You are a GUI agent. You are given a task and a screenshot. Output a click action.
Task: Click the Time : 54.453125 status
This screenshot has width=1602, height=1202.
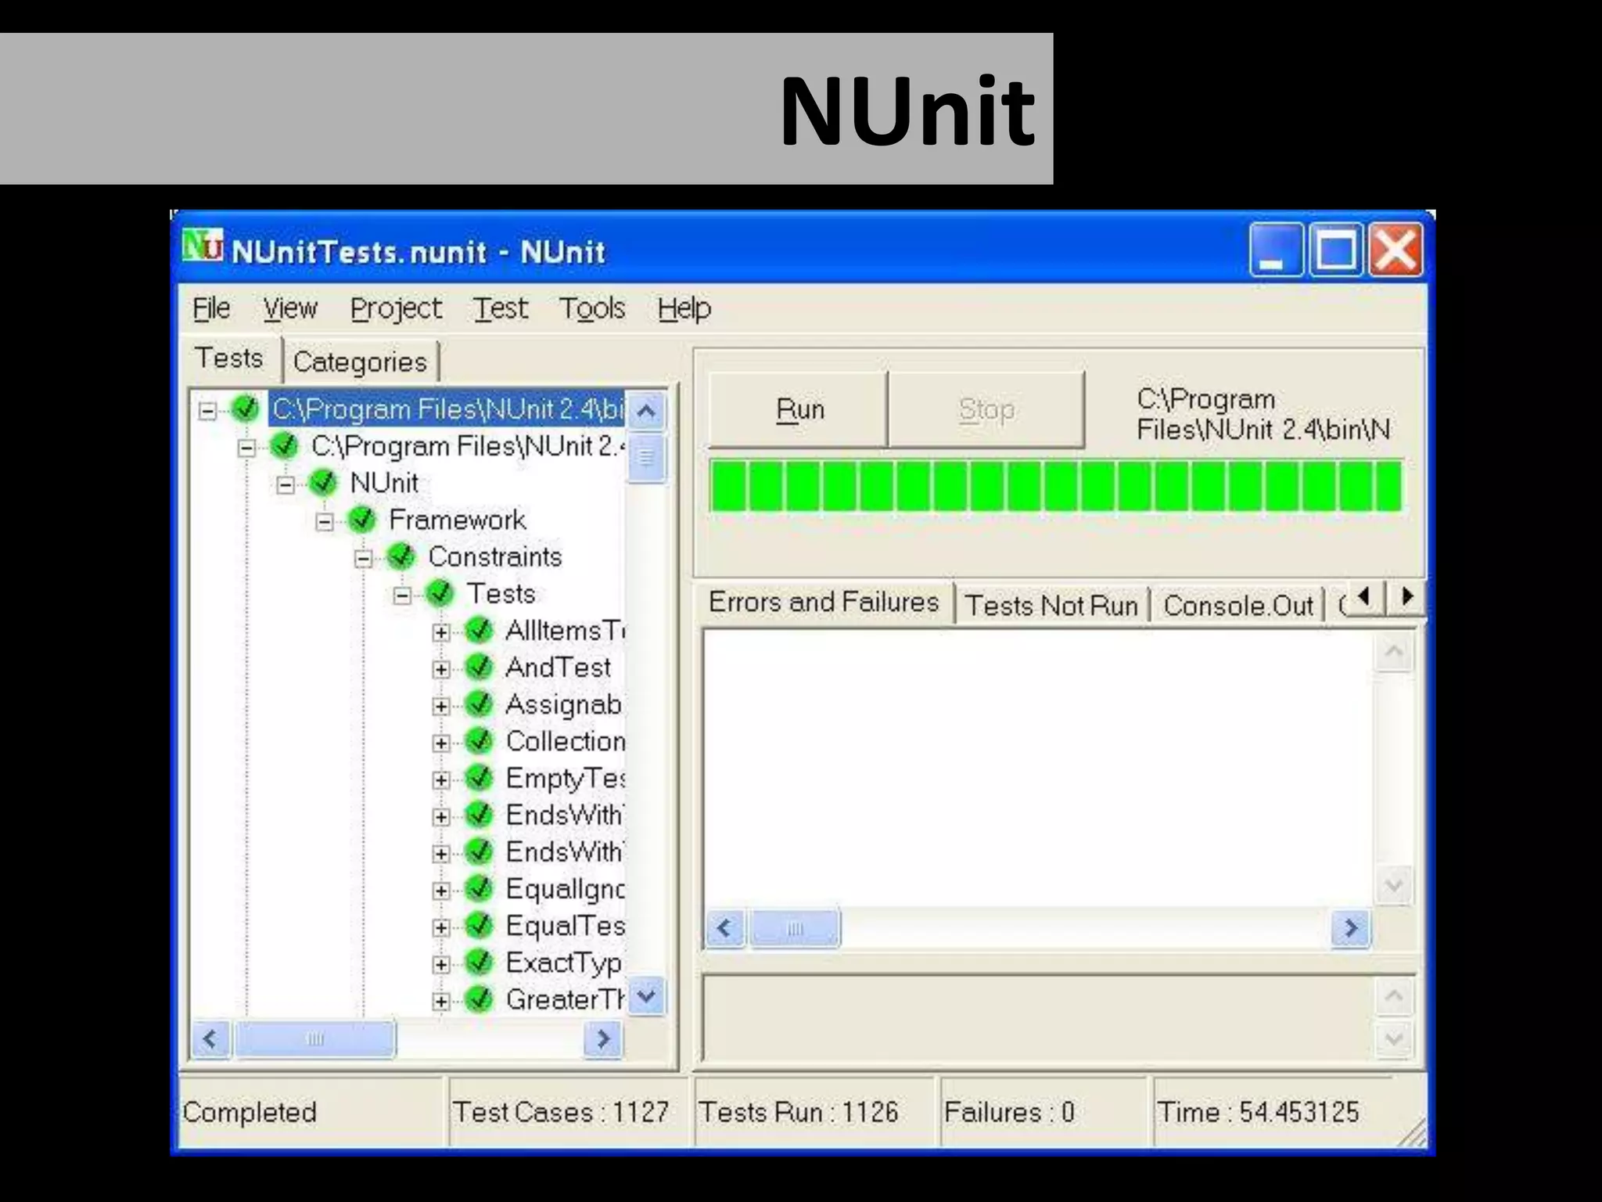tap(1258, 1112)
